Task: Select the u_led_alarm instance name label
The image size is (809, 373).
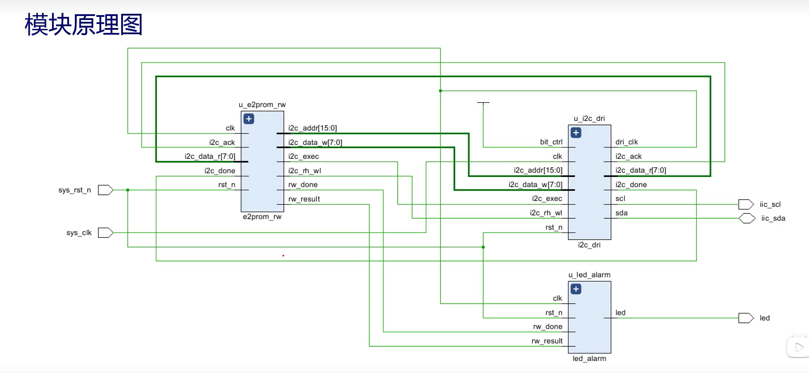Action: (589, 275)
